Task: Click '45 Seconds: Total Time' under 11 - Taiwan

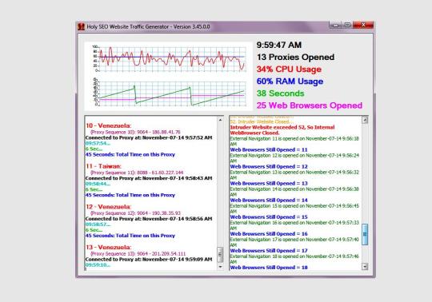Action: [130, 195]
